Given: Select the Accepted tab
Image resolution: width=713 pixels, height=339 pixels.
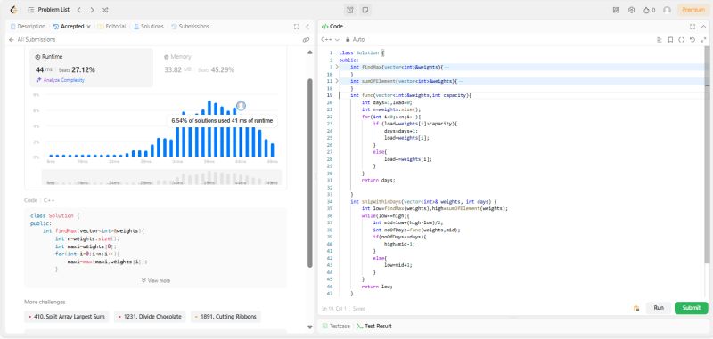Looking at the screenshot, I should tap(69, 27).
